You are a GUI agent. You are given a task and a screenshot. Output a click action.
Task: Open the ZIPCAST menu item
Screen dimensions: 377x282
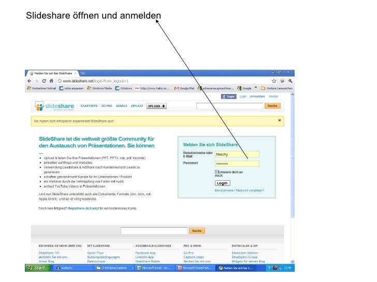coord(137,106)
